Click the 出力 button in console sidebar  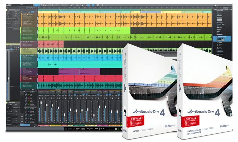pyautogui.click(x=22, y=120)
